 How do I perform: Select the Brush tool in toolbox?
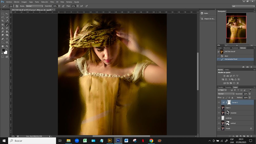click(x=7, y=25)
